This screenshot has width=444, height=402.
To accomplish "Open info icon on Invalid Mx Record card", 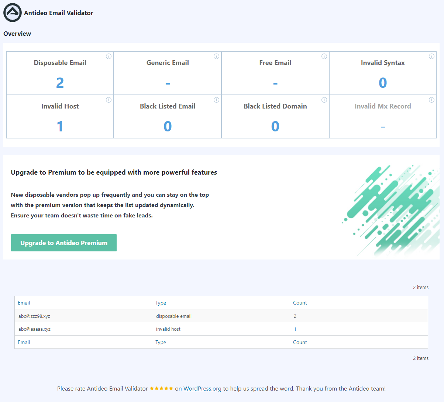I will [431, 100].
